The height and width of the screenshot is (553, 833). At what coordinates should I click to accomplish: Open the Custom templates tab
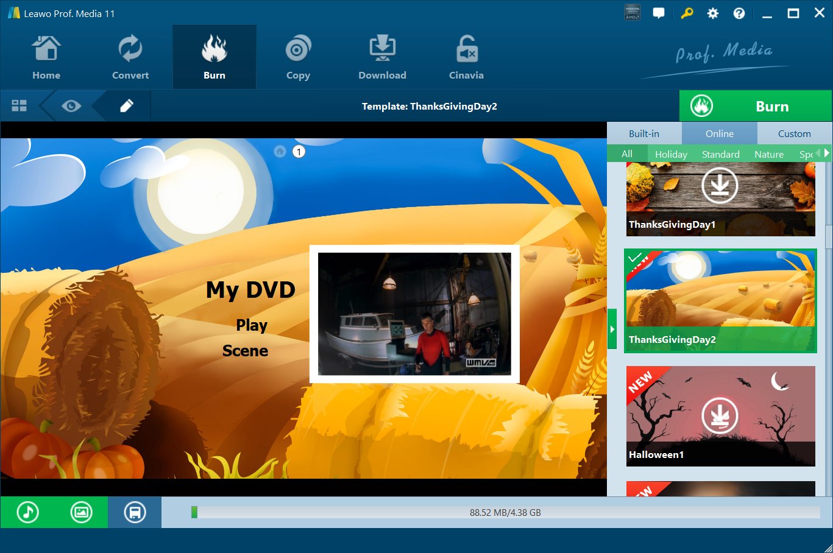click(795, 133)
